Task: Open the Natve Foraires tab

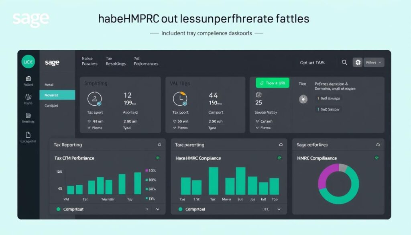Action: click(90, 61)
